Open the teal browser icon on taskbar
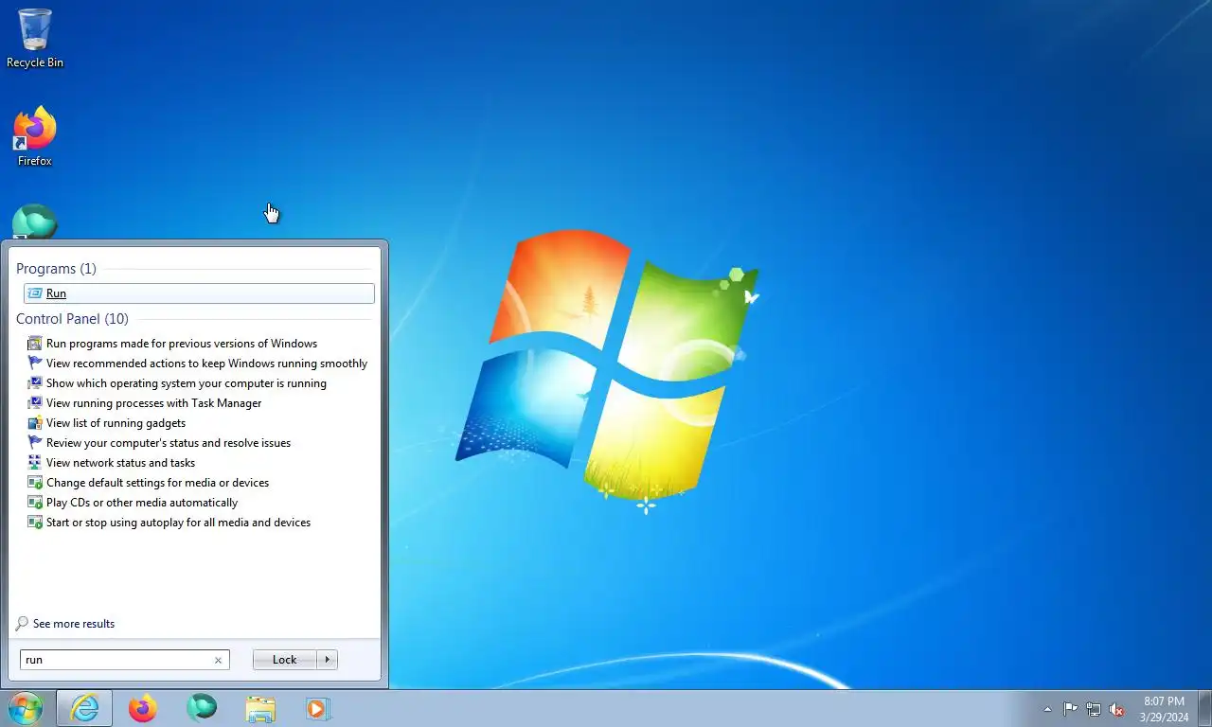1212x727 pixels. (202, 707)
